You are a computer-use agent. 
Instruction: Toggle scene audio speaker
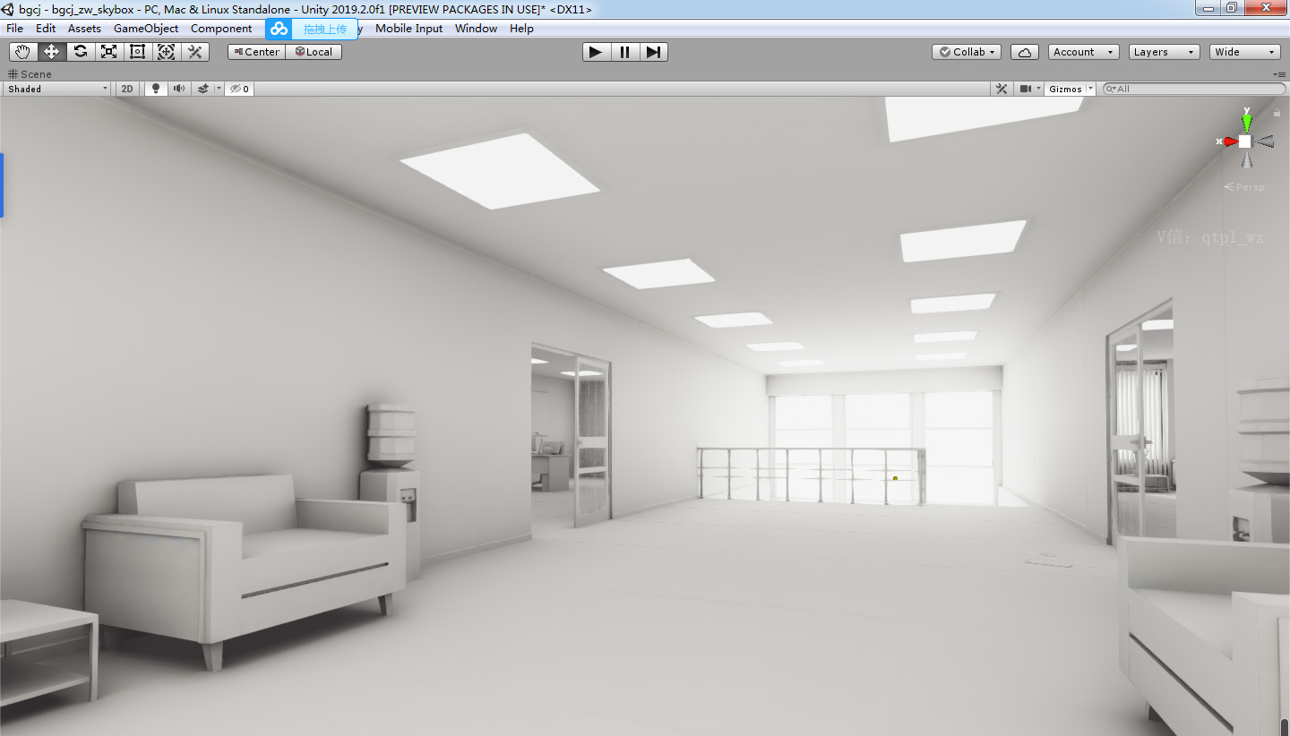point(179,89)
